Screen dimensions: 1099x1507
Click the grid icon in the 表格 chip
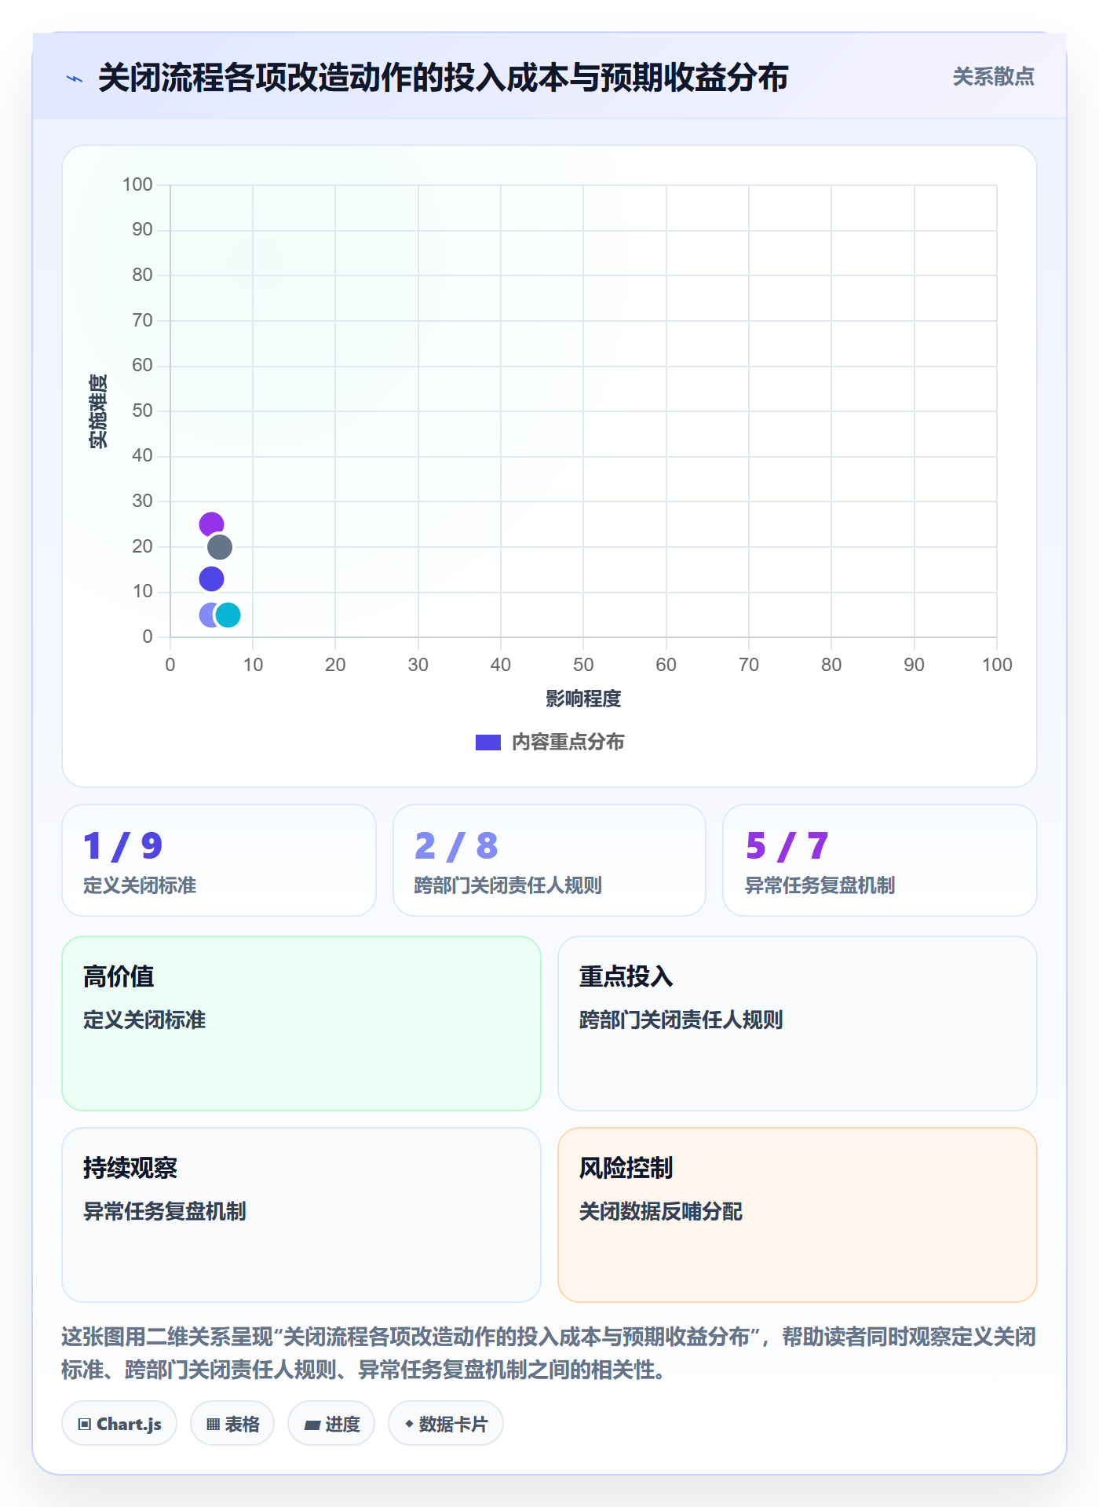(x=213, y=1425)
